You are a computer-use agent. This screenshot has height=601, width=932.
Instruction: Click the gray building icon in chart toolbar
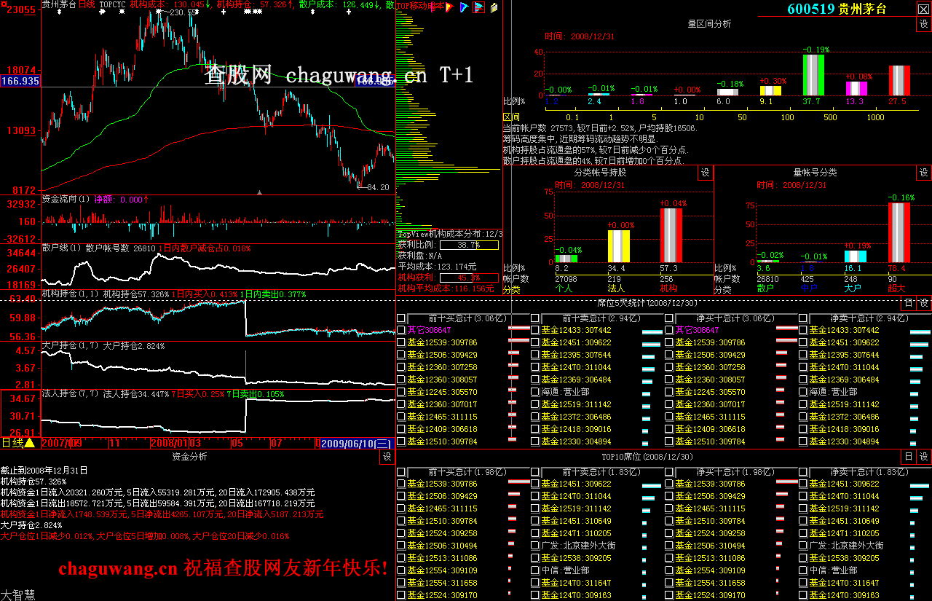click(494, 7)
